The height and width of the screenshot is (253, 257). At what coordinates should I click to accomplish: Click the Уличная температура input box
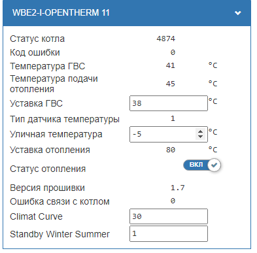tap(169, 134)
